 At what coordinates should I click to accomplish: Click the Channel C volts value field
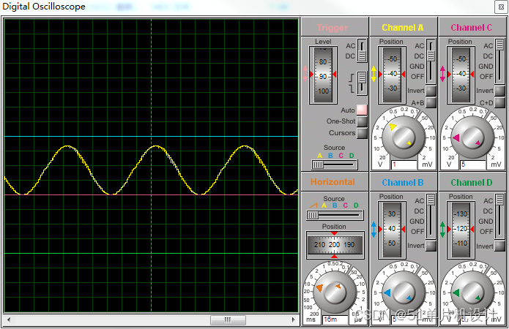click(473, 164)
